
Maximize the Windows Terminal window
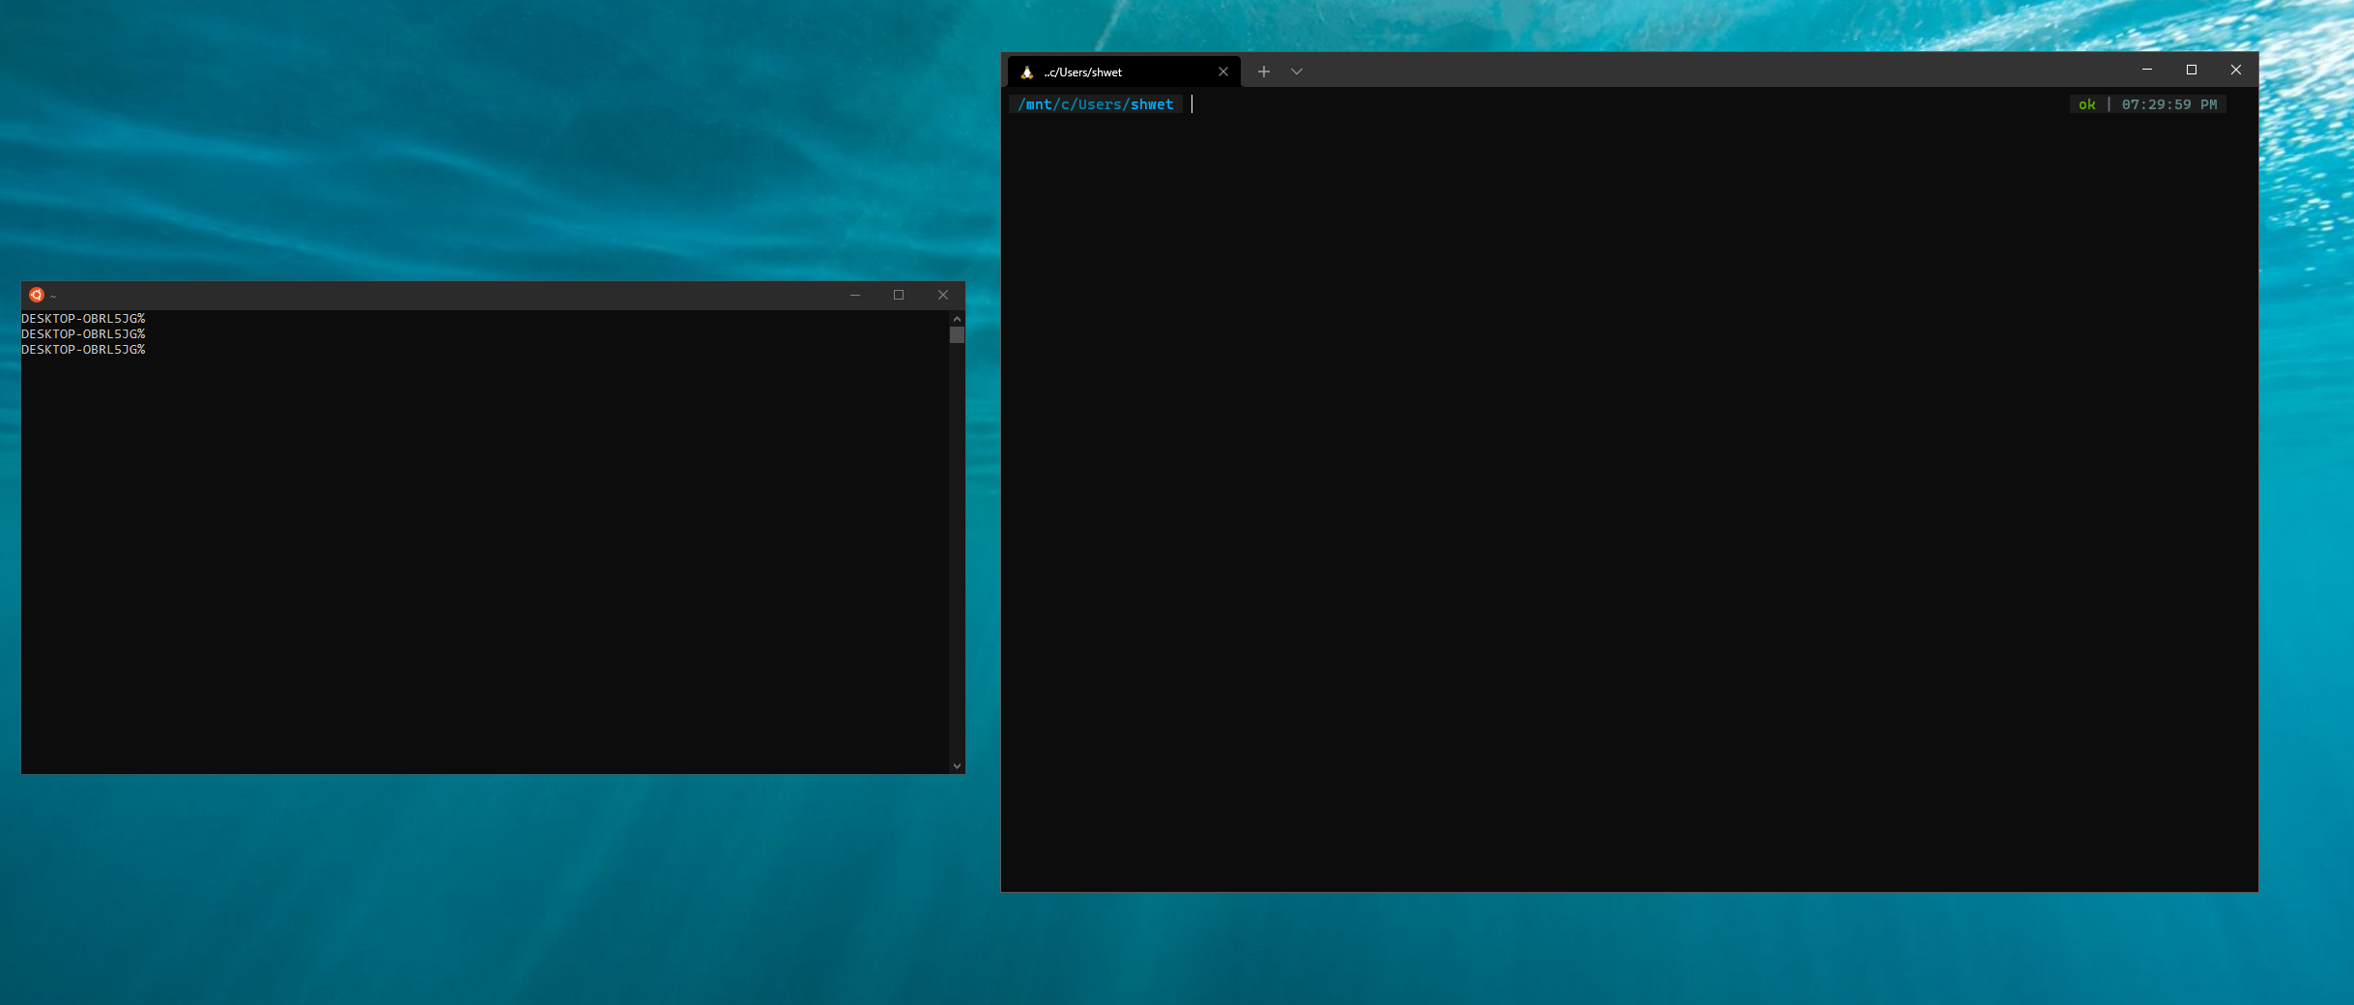[x=2192, y=70]
